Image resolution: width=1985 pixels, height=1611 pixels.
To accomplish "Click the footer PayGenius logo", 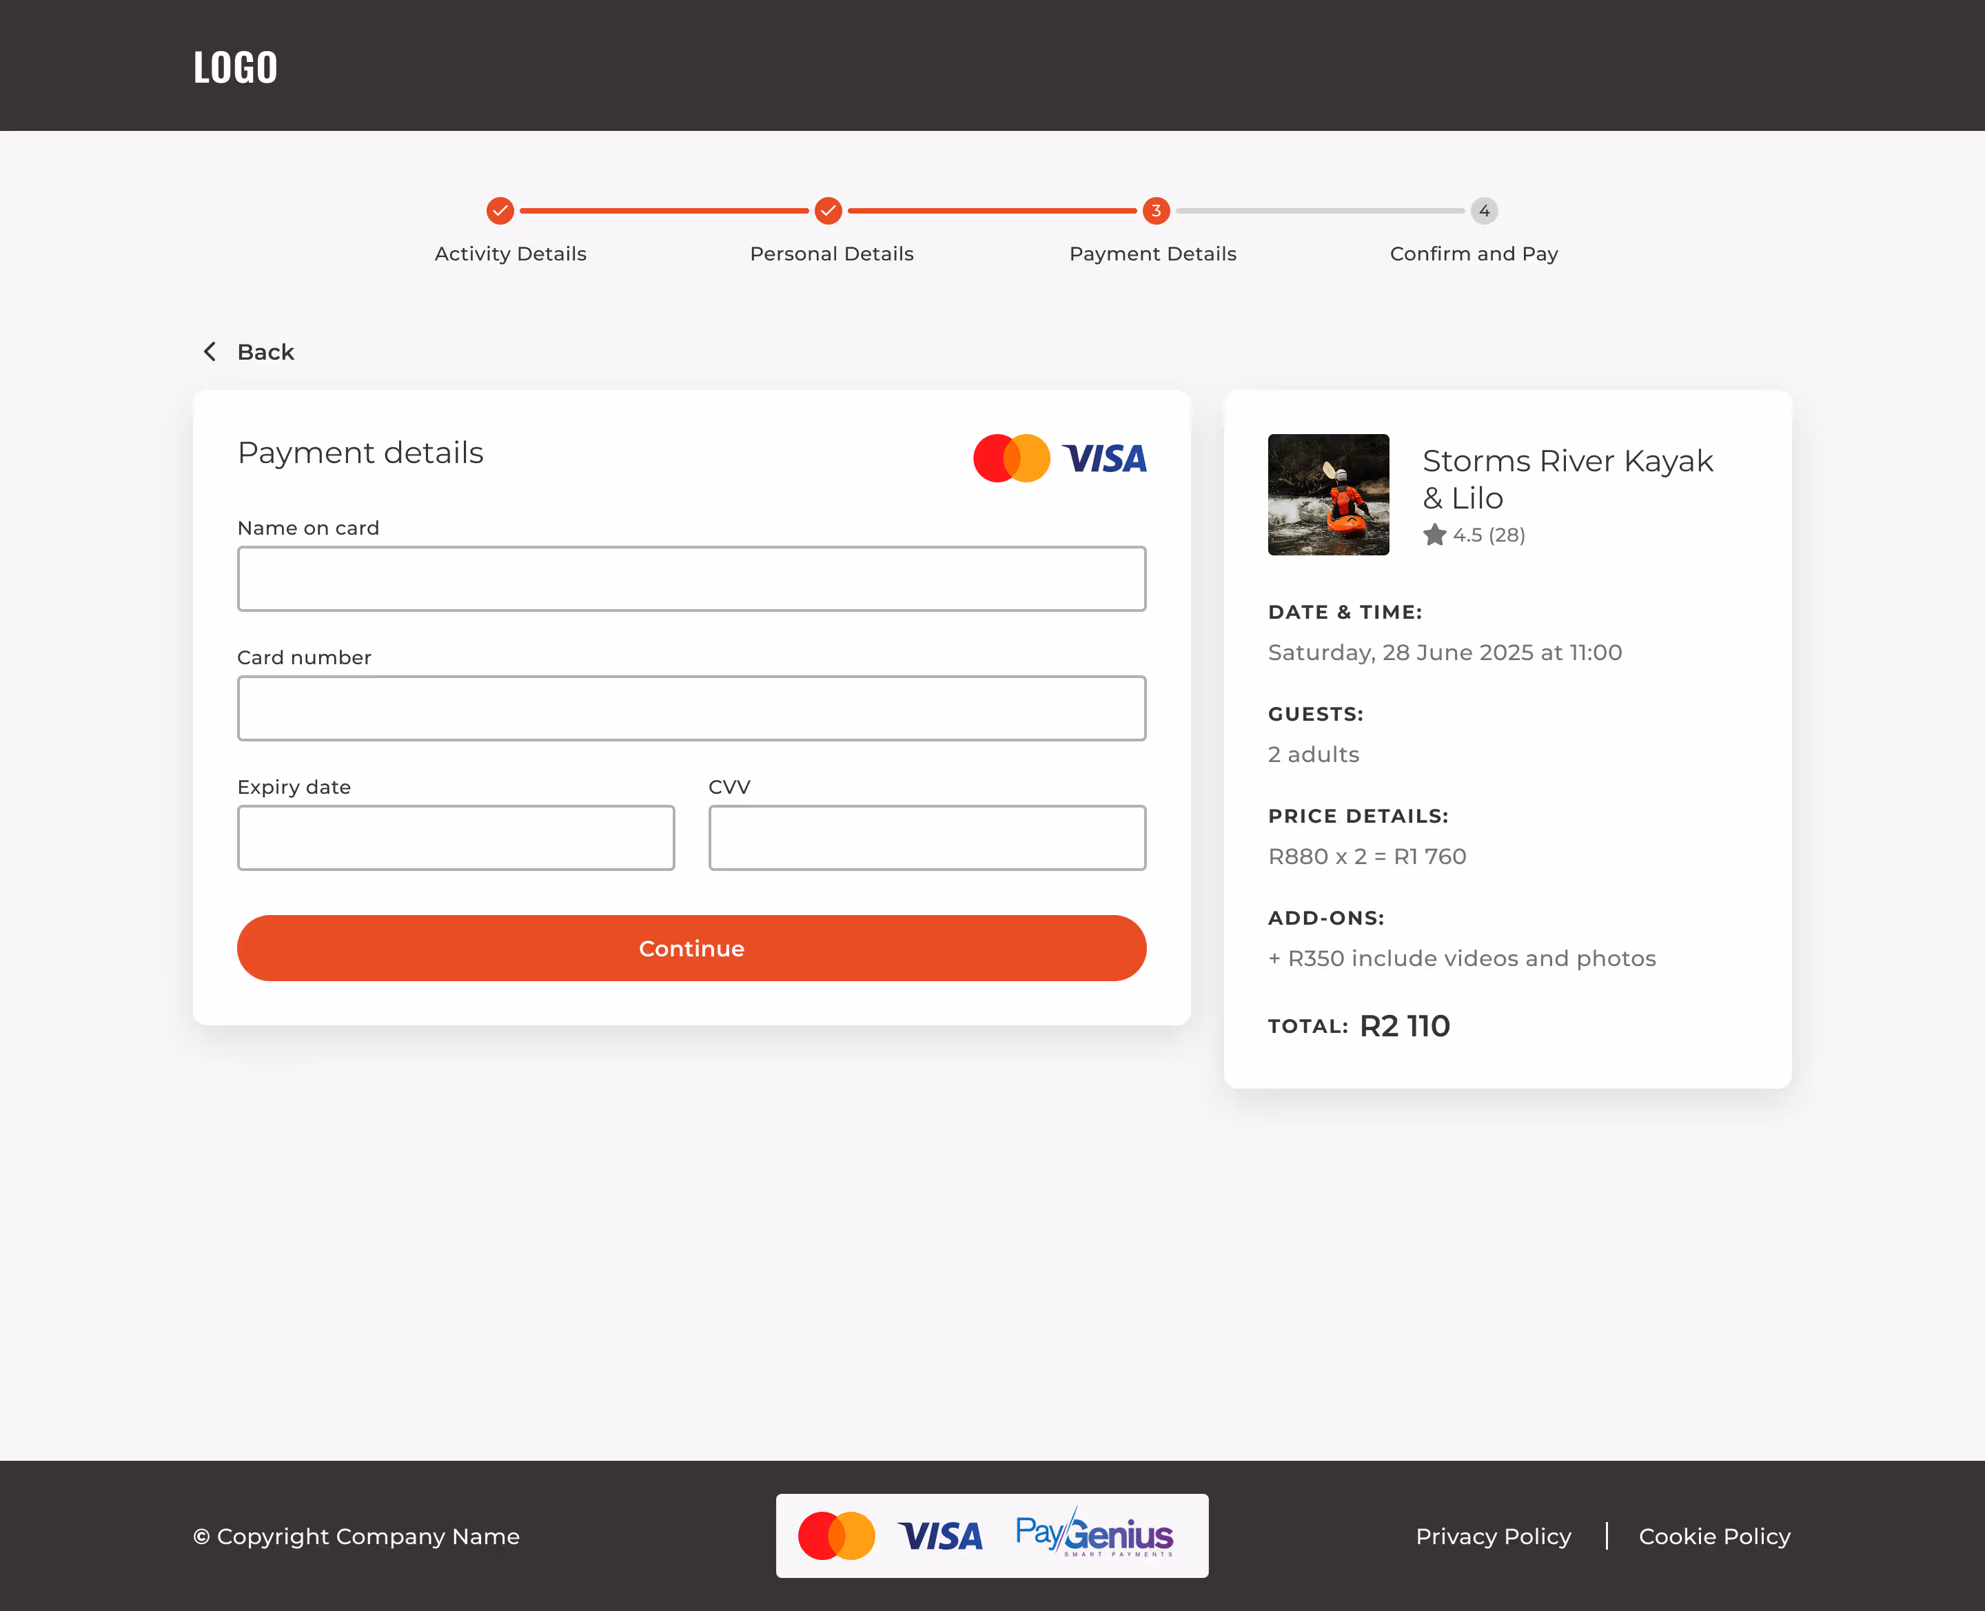I will 1093,1535.
